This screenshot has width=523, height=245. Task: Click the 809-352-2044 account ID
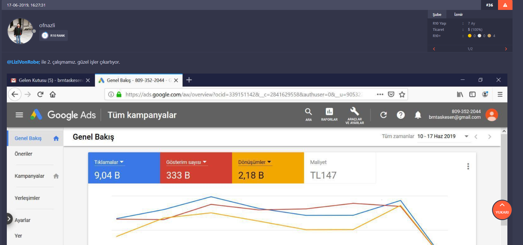466,111
